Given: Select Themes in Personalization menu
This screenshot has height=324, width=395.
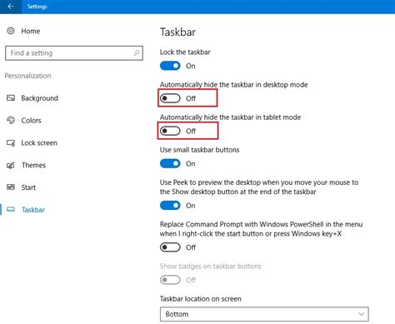Looking at the screenshot, I should tap(33, 165).
